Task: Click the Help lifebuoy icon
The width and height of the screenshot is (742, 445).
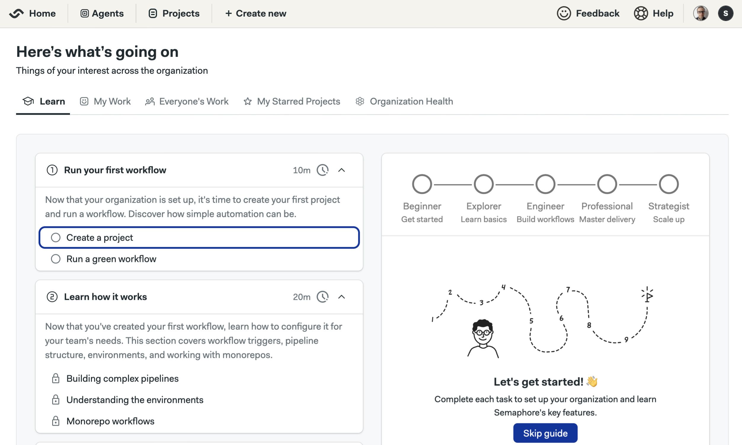Action: pyautogui.click(x=641, y=14)
